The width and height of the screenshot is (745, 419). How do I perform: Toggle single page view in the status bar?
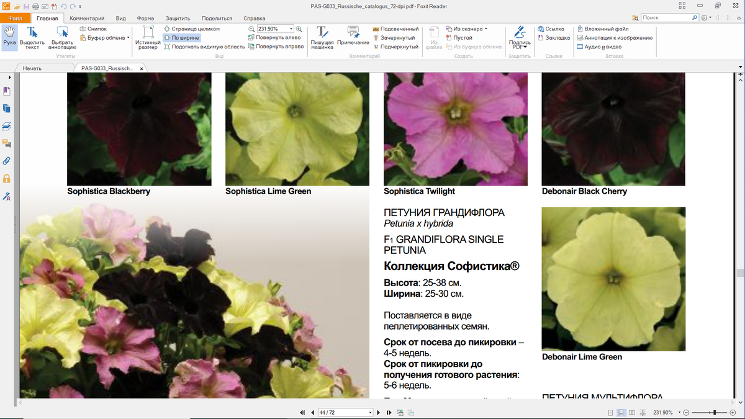point(610,413)
